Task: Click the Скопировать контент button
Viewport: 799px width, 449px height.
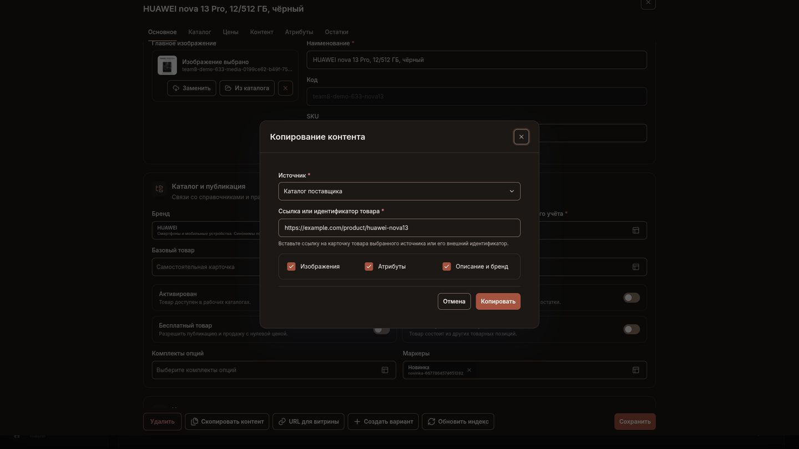Action: (227, 422)
